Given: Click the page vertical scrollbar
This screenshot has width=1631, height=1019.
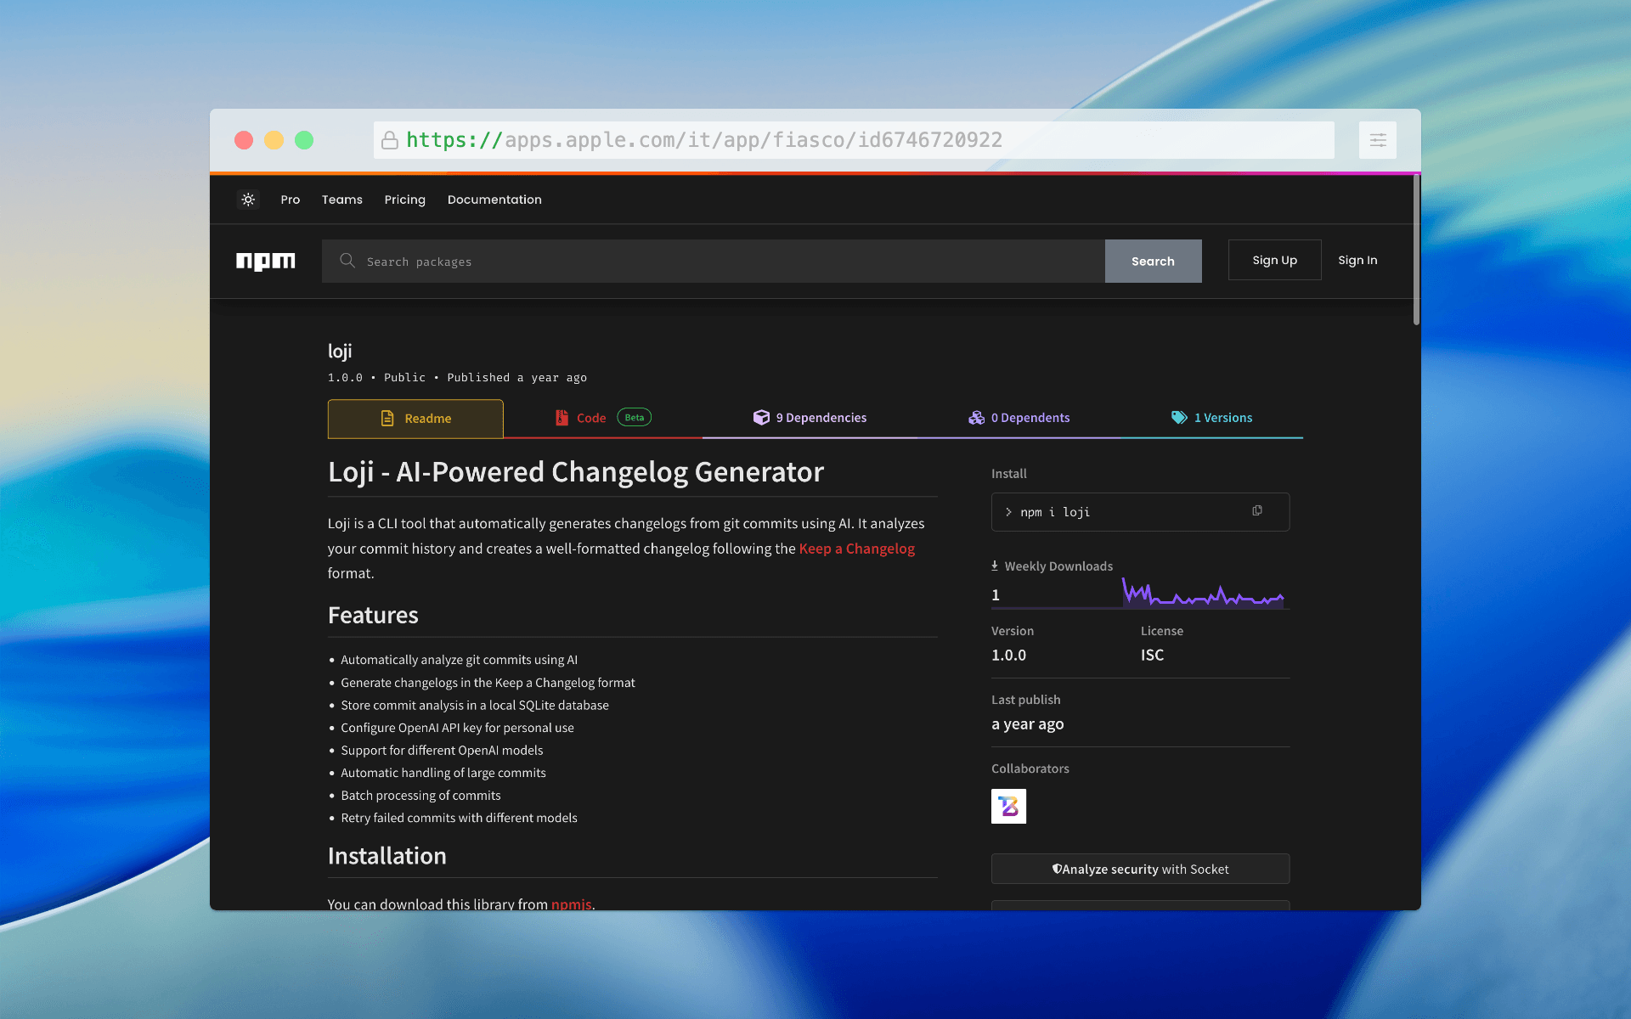Looking at the screenshot, I should point(1416,251).
